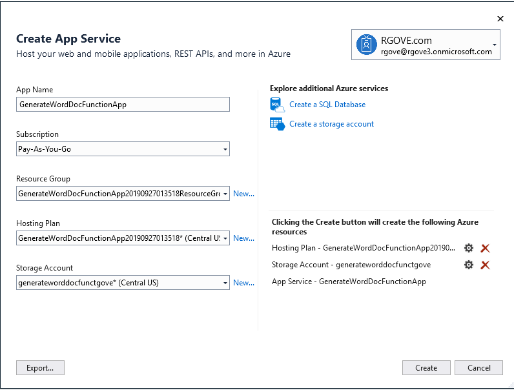Viewport: 514px width, 390px height.
Task: Click New... next to Storage Account
Action: pyautogui.click(x=243, y=283)
